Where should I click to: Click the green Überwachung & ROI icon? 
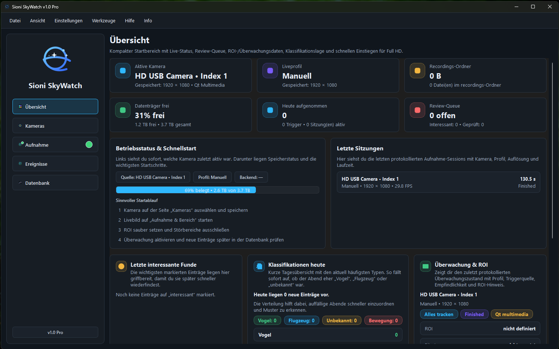(x=426, y=266)
